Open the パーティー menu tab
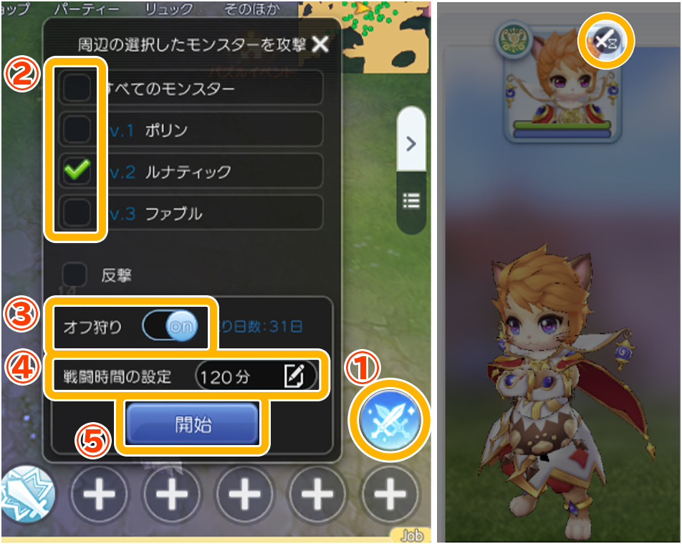The width and height of the screenshot is (682, 544). pos(86,9)
